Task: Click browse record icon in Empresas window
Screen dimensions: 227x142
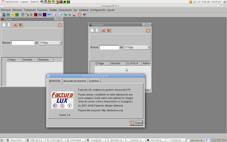Action: (109, 30)
